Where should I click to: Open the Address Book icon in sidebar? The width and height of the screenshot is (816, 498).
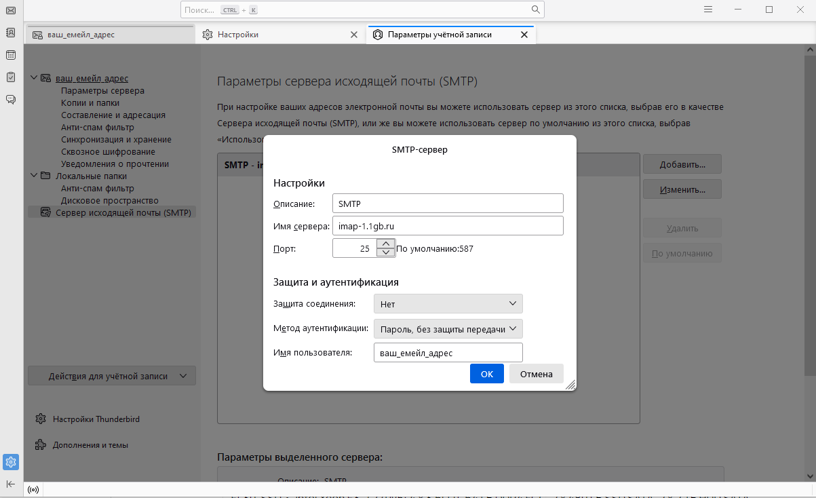(11, 33)
